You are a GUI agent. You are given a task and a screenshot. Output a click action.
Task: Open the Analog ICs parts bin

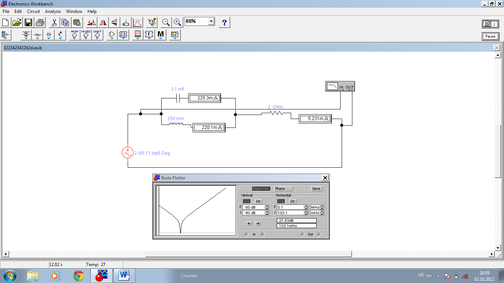(x=75, y=35)
